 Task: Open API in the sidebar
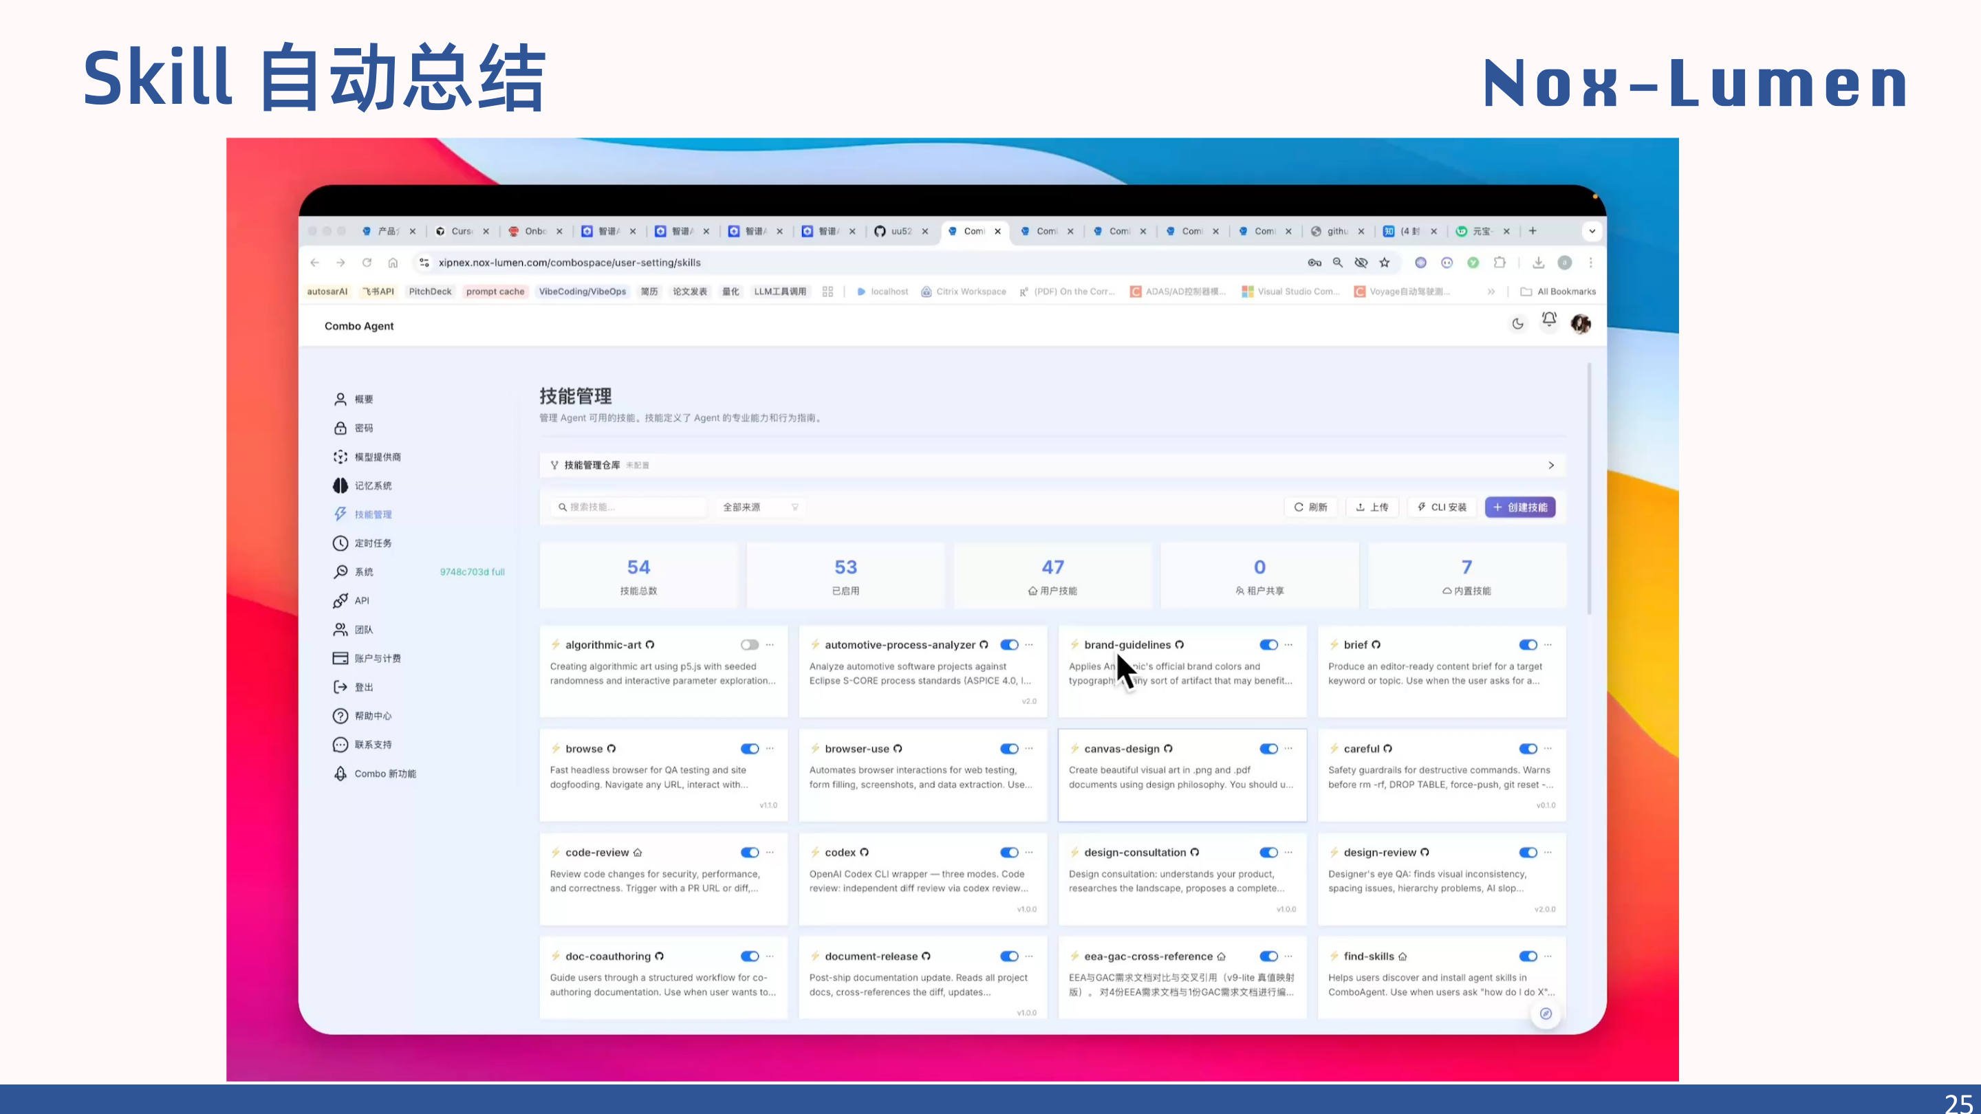[351, 600]
